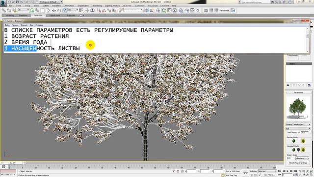Select highlighted Render Mode leaf option
Image resolution: width=314 pixels, height=177 pixels.
pos(303,141)
